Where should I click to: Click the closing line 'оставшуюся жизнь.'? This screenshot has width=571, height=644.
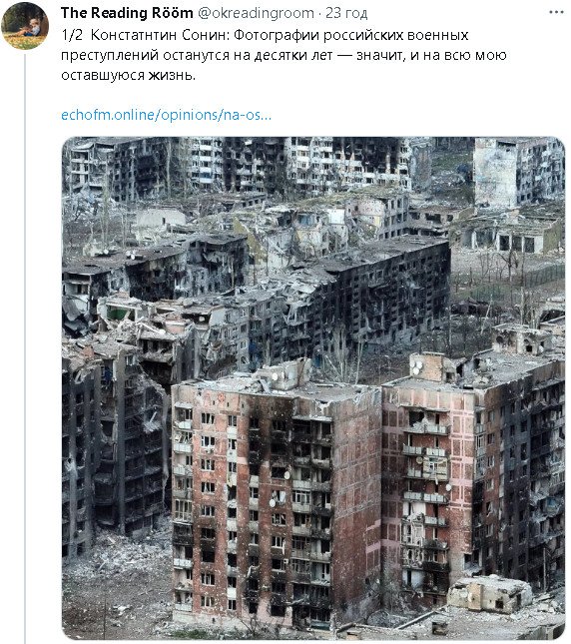pyautogui.click(x=129, y=75)
